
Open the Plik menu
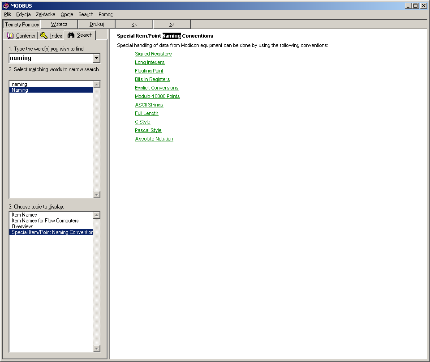pos(8,14)
